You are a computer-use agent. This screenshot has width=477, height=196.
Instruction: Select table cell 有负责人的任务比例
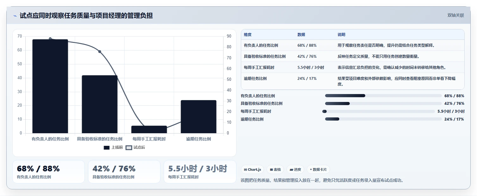261,45
